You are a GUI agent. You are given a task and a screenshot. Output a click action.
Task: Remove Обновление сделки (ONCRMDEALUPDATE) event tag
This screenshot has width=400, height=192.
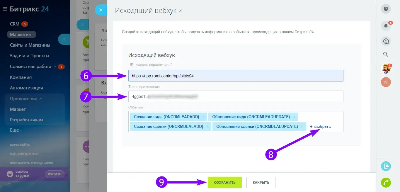[302, 127]
